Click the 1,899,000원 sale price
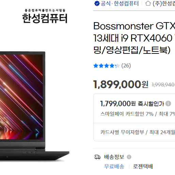175x175 pixels. point(121,84)
